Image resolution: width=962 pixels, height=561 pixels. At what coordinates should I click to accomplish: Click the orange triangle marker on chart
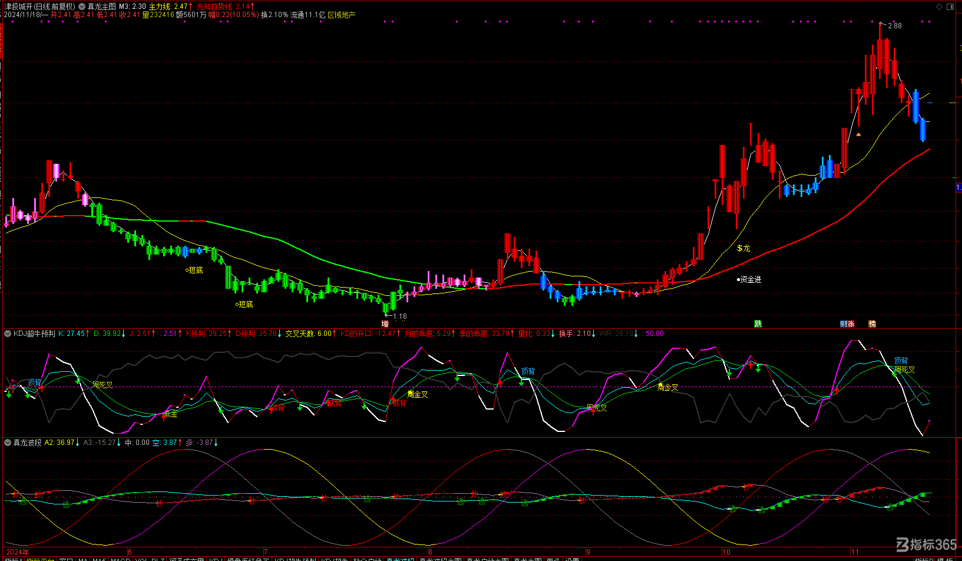(858, 134)
